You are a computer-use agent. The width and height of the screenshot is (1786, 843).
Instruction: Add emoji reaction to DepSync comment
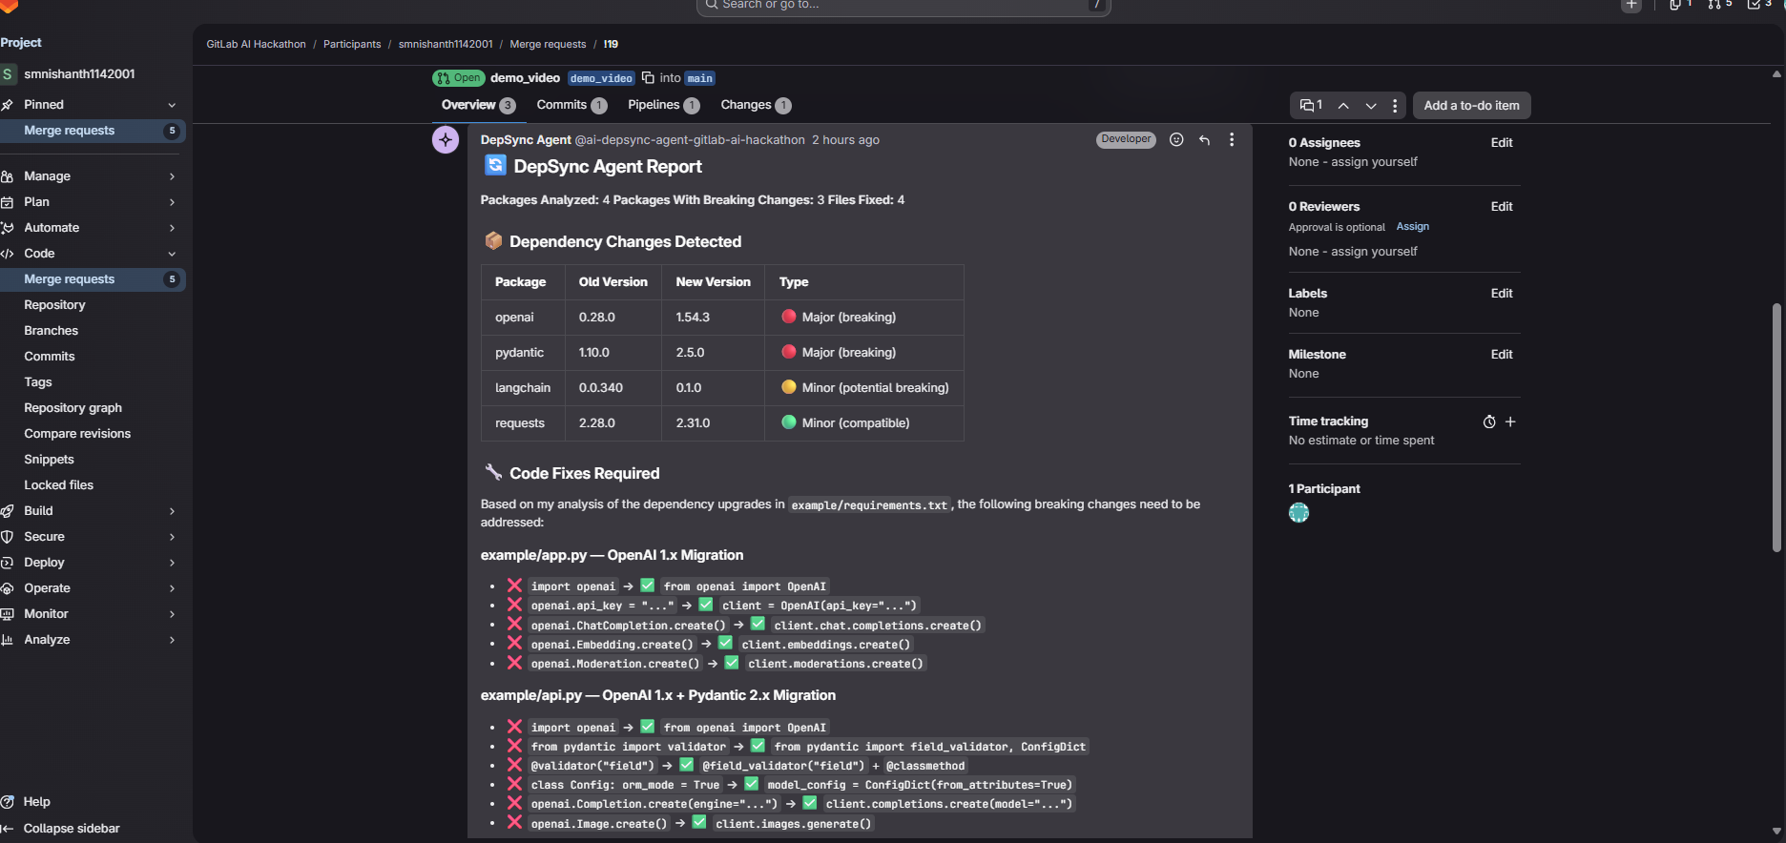pos(1176,139)
